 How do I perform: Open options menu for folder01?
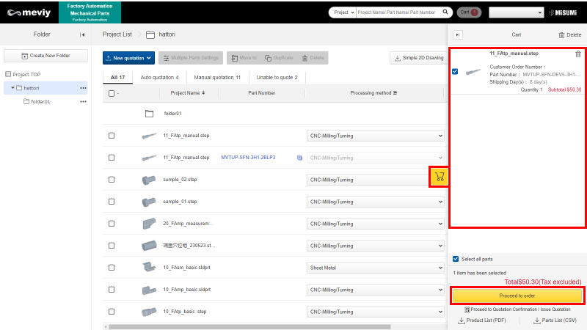[x=83, y=101]
